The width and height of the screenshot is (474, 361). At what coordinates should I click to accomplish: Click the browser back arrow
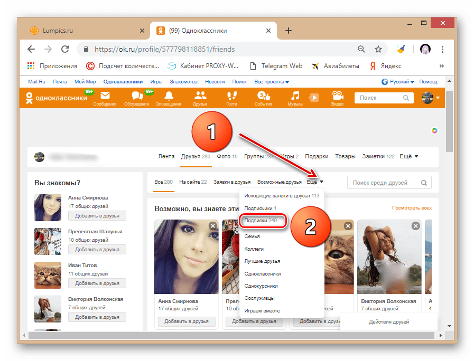[x=31, y=49]
